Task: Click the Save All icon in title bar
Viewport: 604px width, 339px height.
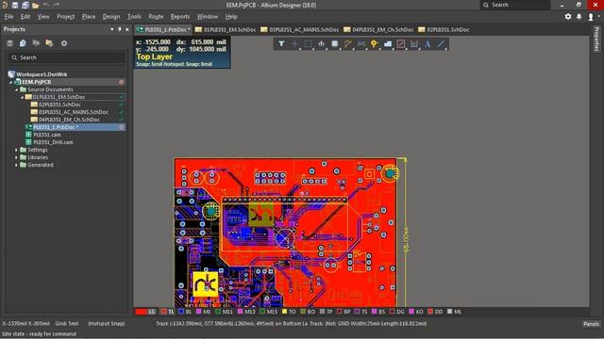Action: tap(25, 5)
